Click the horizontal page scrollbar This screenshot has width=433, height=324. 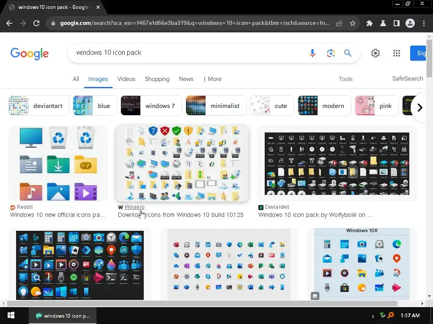click(x=202, y=304)
